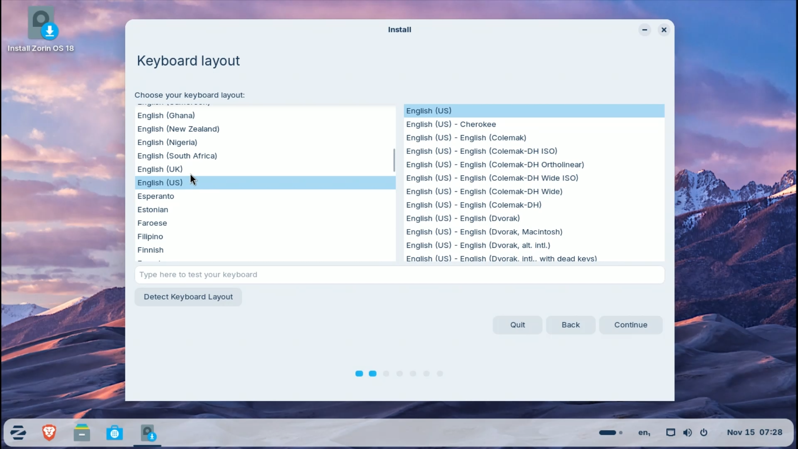Screen dimensions: 798x449
Task: Open the Zorin menu
Action: tap(17, 432)
